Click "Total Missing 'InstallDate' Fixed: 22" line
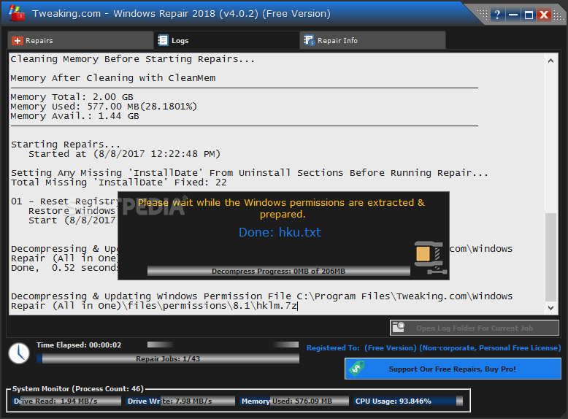 pos(118,182)
